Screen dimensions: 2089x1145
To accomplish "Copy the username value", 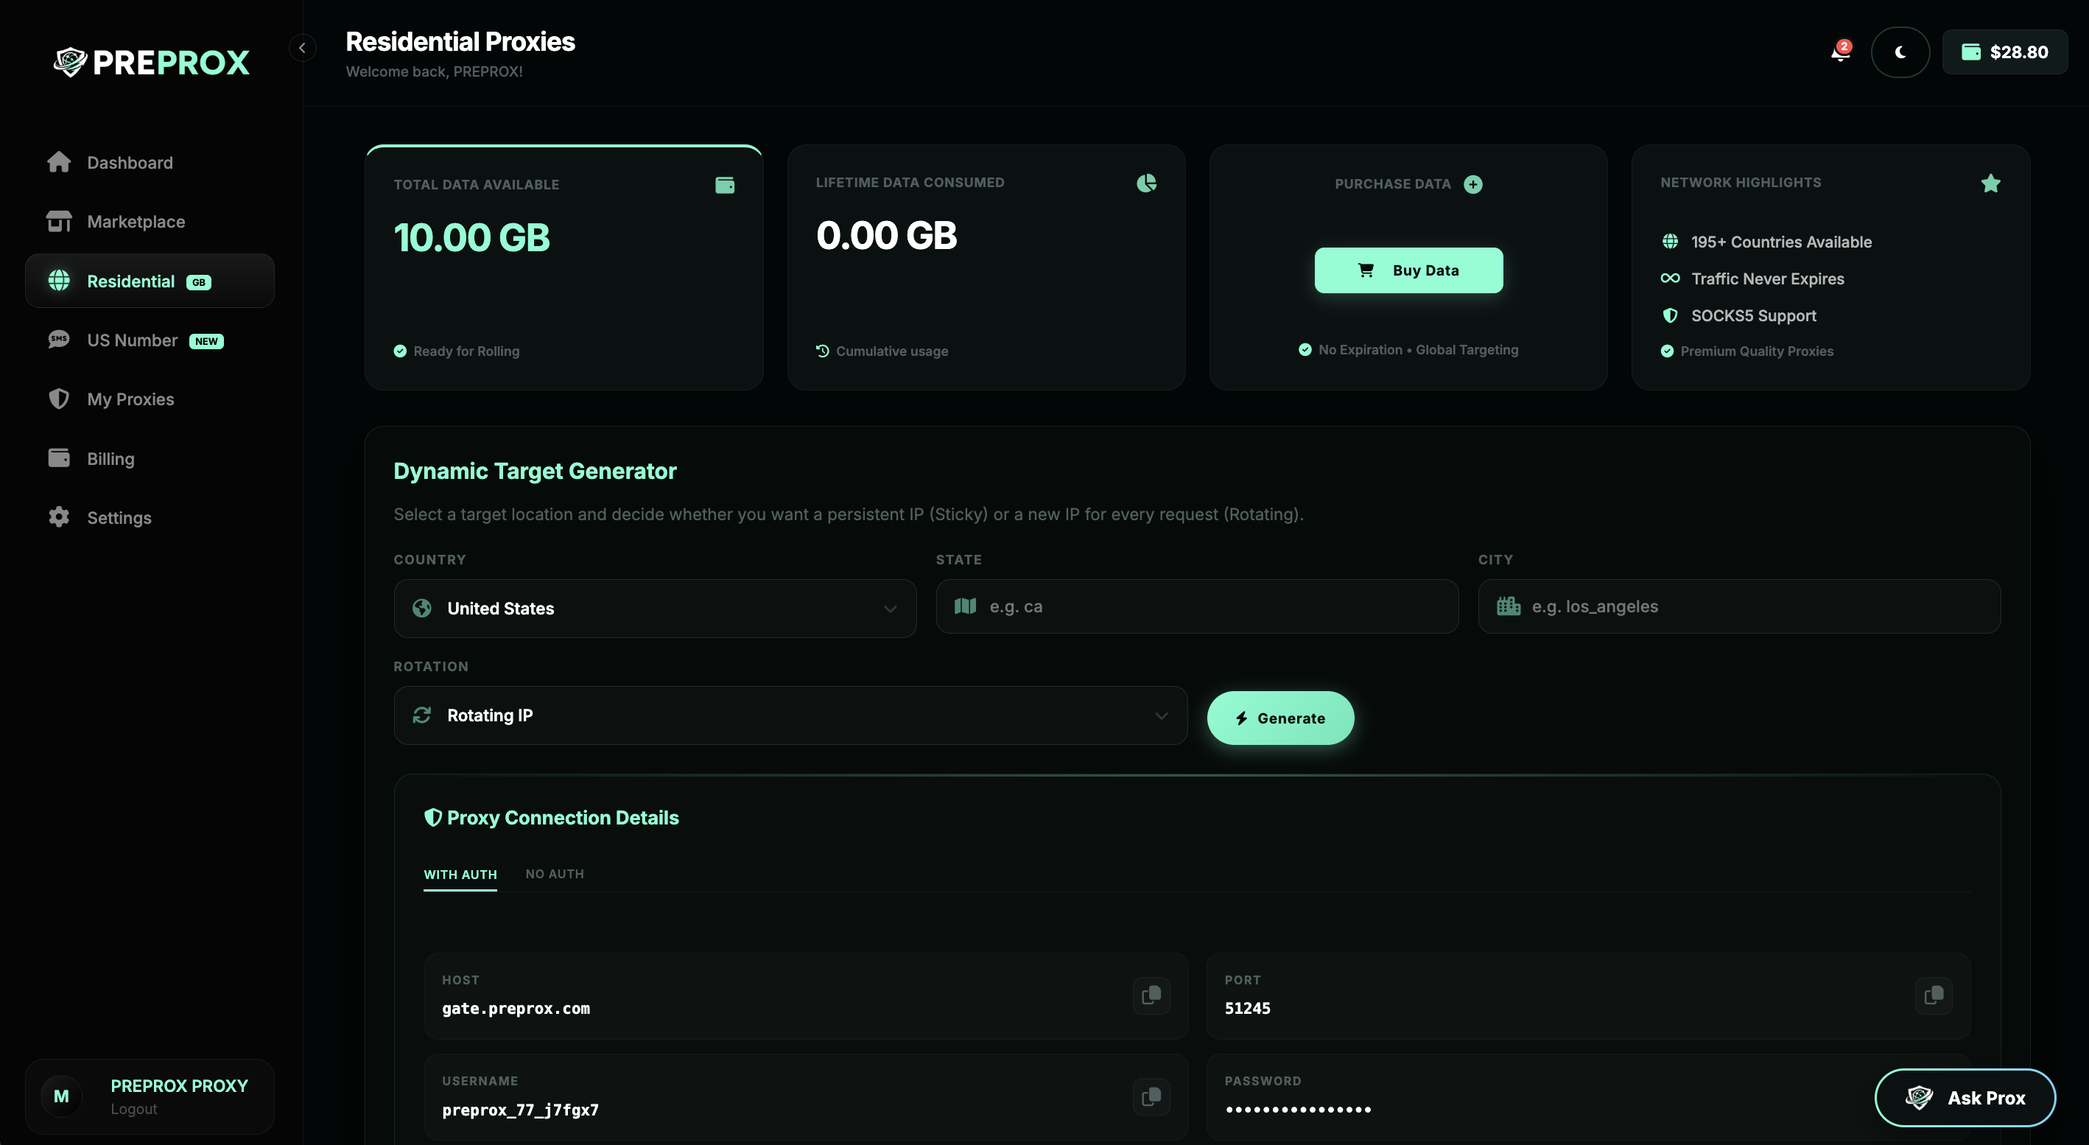I will point(1151,1096).
